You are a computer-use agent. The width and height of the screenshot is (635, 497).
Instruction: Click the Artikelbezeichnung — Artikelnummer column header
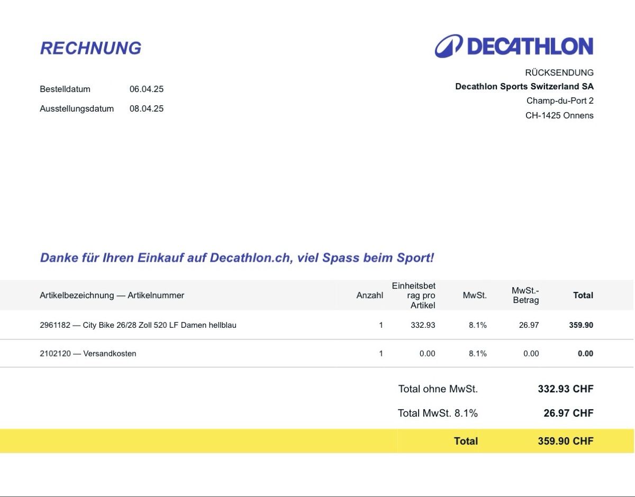tap(112, 295)
